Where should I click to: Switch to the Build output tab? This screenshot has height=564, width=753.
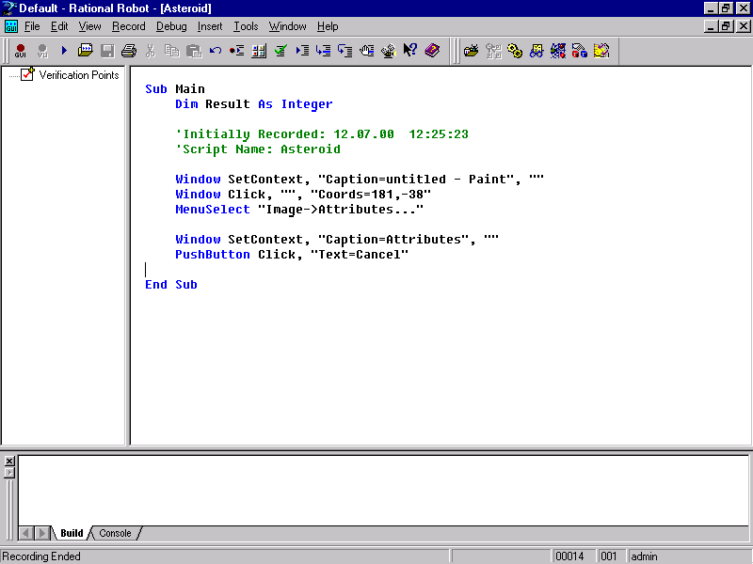(x=72, y=533)
